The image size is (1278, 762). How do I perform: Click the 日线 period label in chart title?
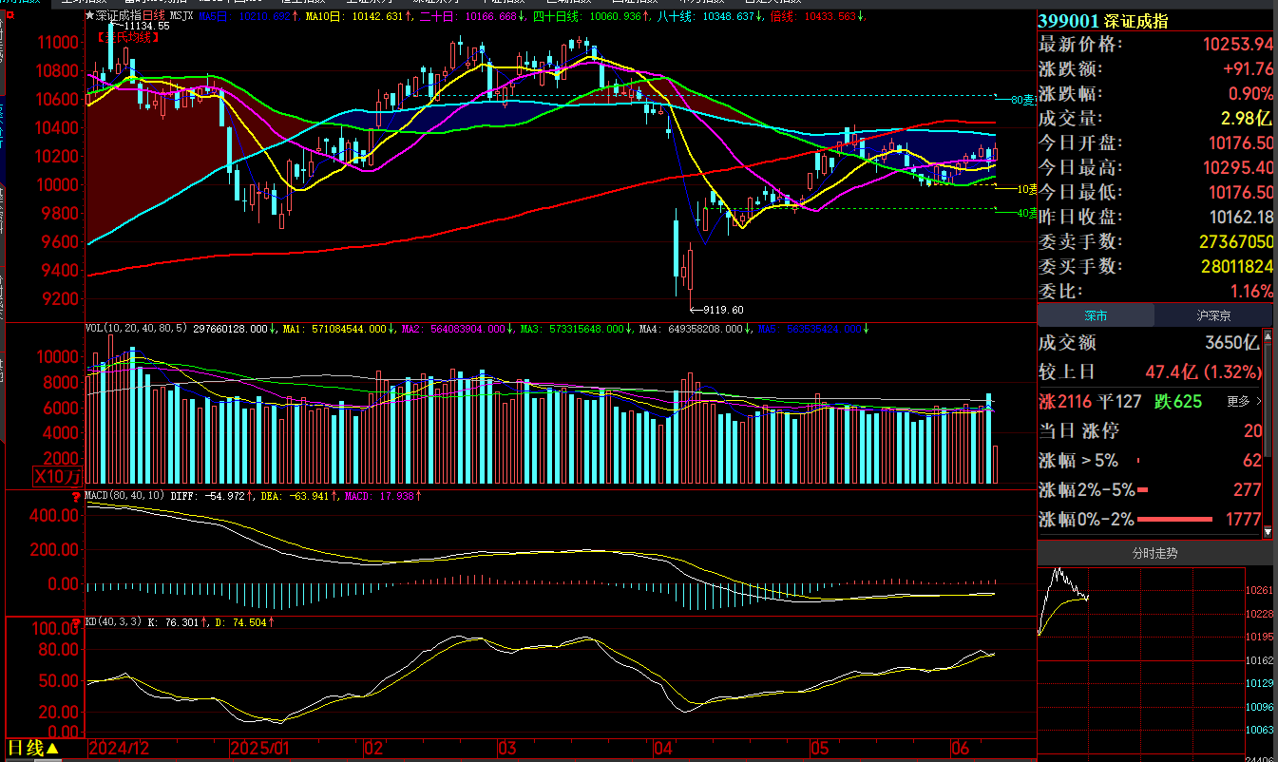click(155, 16)
